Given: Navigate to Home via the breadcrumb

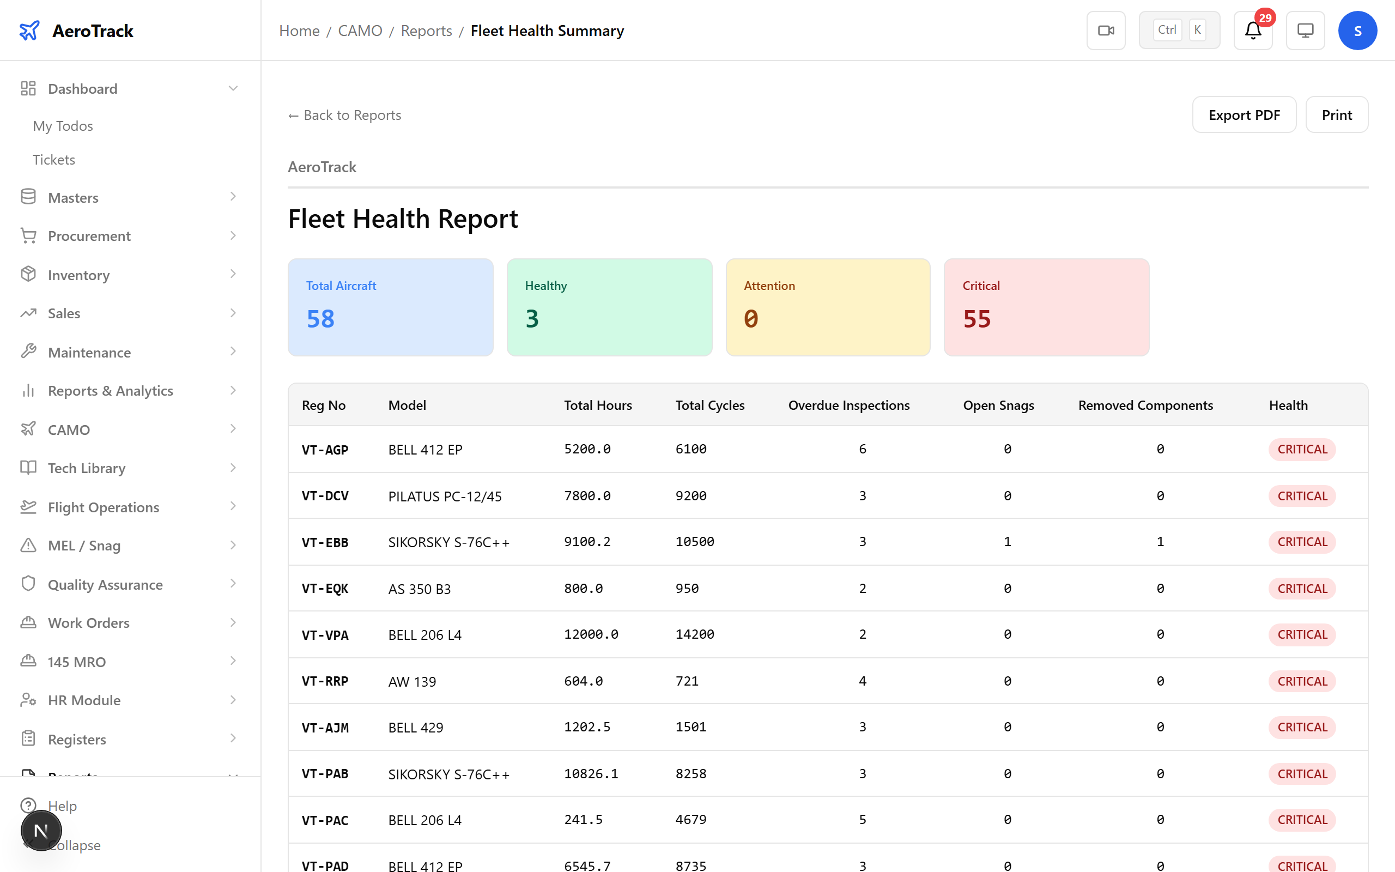Looking at the screenshot, I should pos(299,30).
